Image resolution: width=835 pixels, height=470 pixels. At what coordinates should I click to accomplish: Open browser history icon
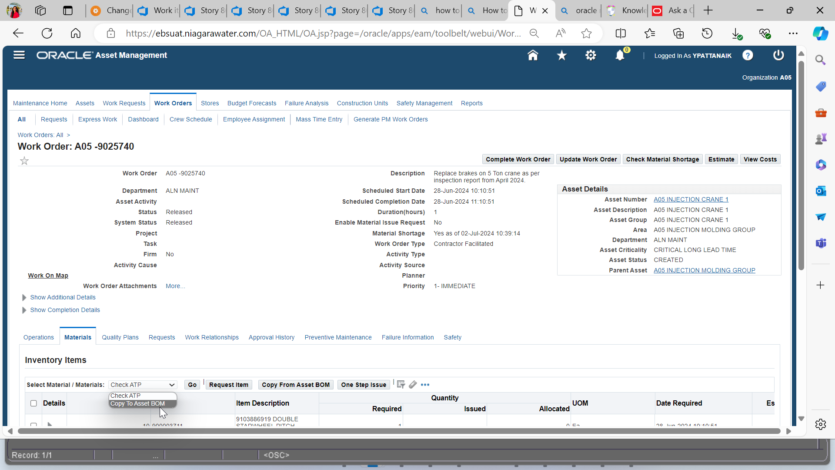click(x=707, y=34)
